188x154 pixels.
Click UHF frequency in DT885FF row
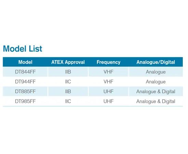pyautogui.click(x=108, y=92)
